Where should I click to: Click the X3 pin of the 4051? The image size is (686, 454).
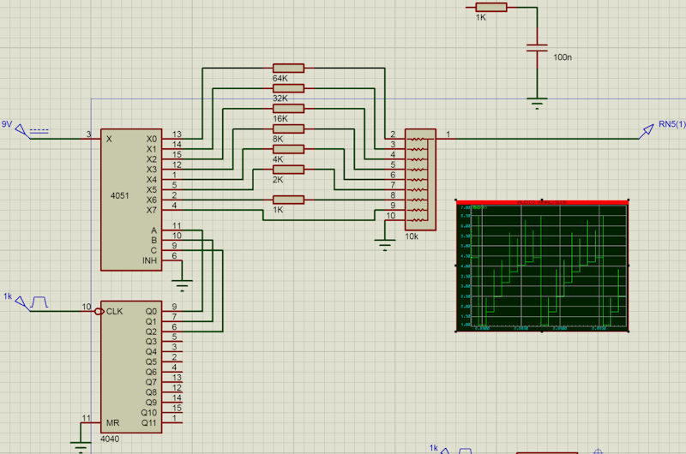pyautogui.click(x=172, y=170)
